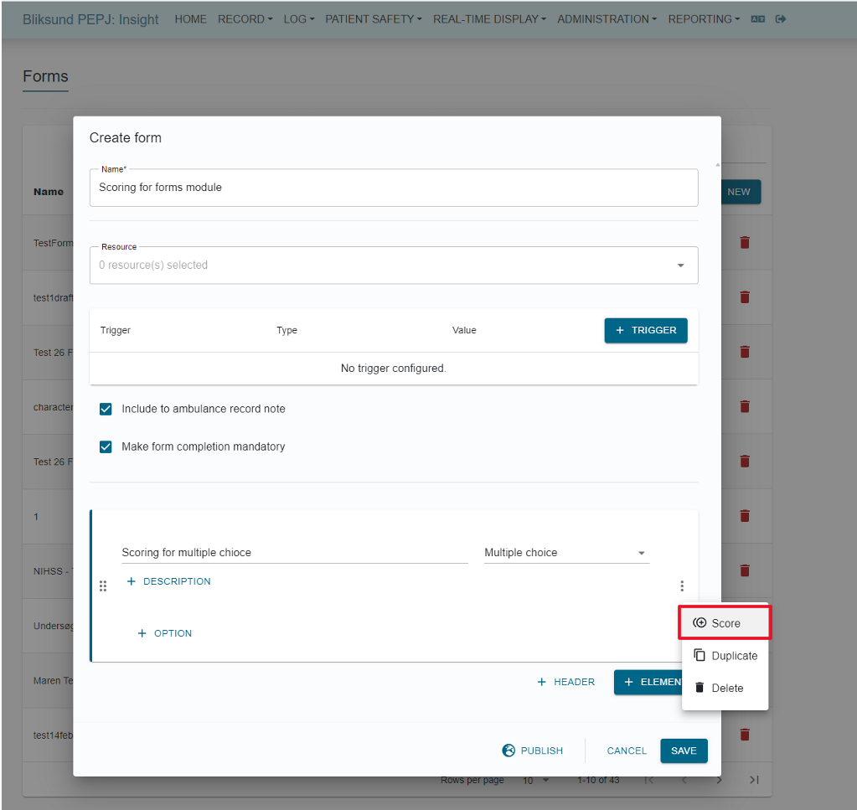Expand the Record navigation menu
The width and height of the screenshot is (857, 810).
coord(245,19)
